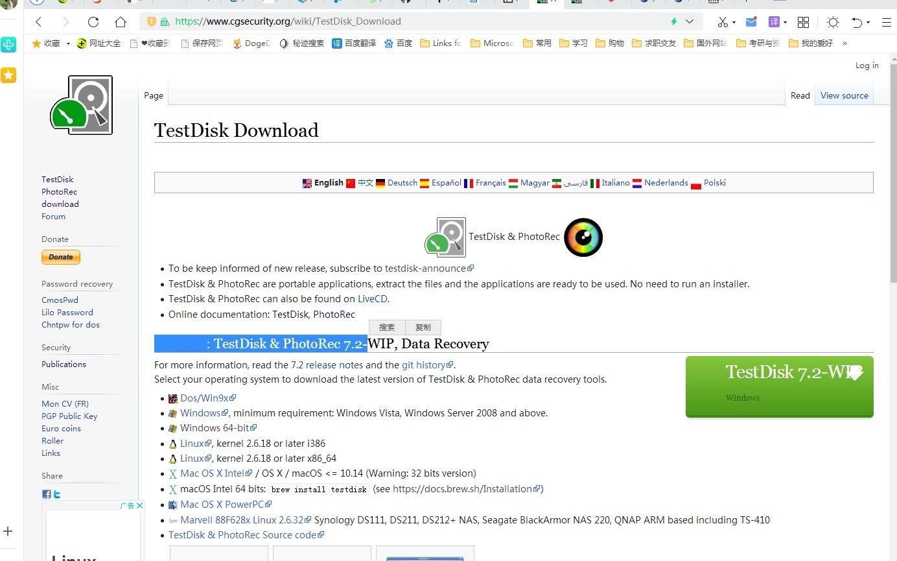Click the 搜索 popup button

pos(387,328)
